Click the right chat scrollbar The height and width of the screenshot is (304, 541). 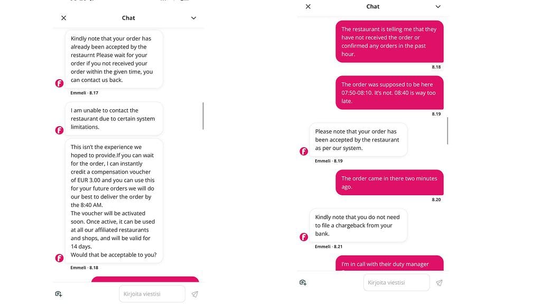tap(447, 131)
